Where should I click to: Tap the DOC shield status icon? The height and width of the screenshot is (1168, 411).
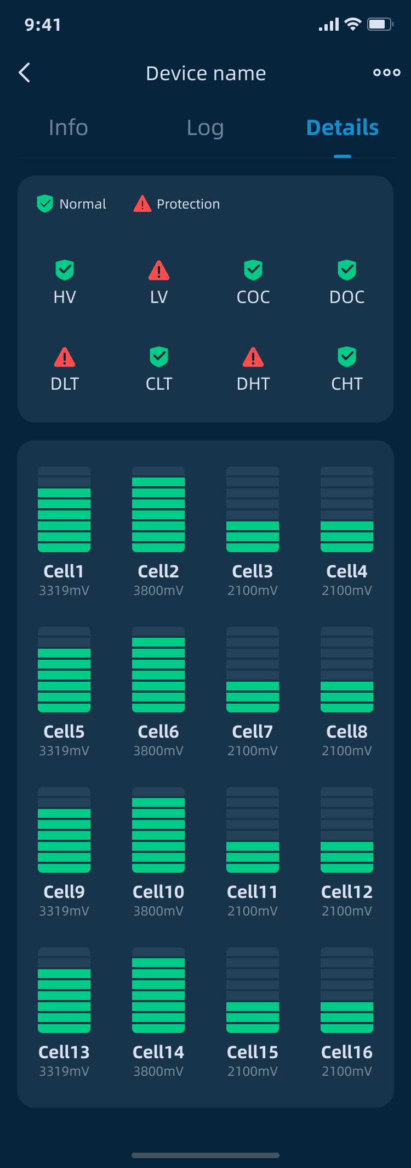coord(347,270)
